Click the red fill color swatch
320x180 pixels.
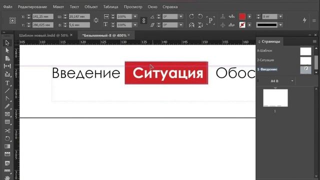coord(242,16)
